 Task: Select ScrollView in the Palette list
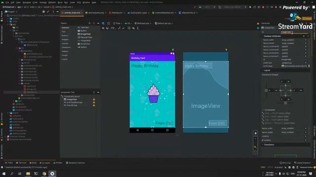(83, 44)
